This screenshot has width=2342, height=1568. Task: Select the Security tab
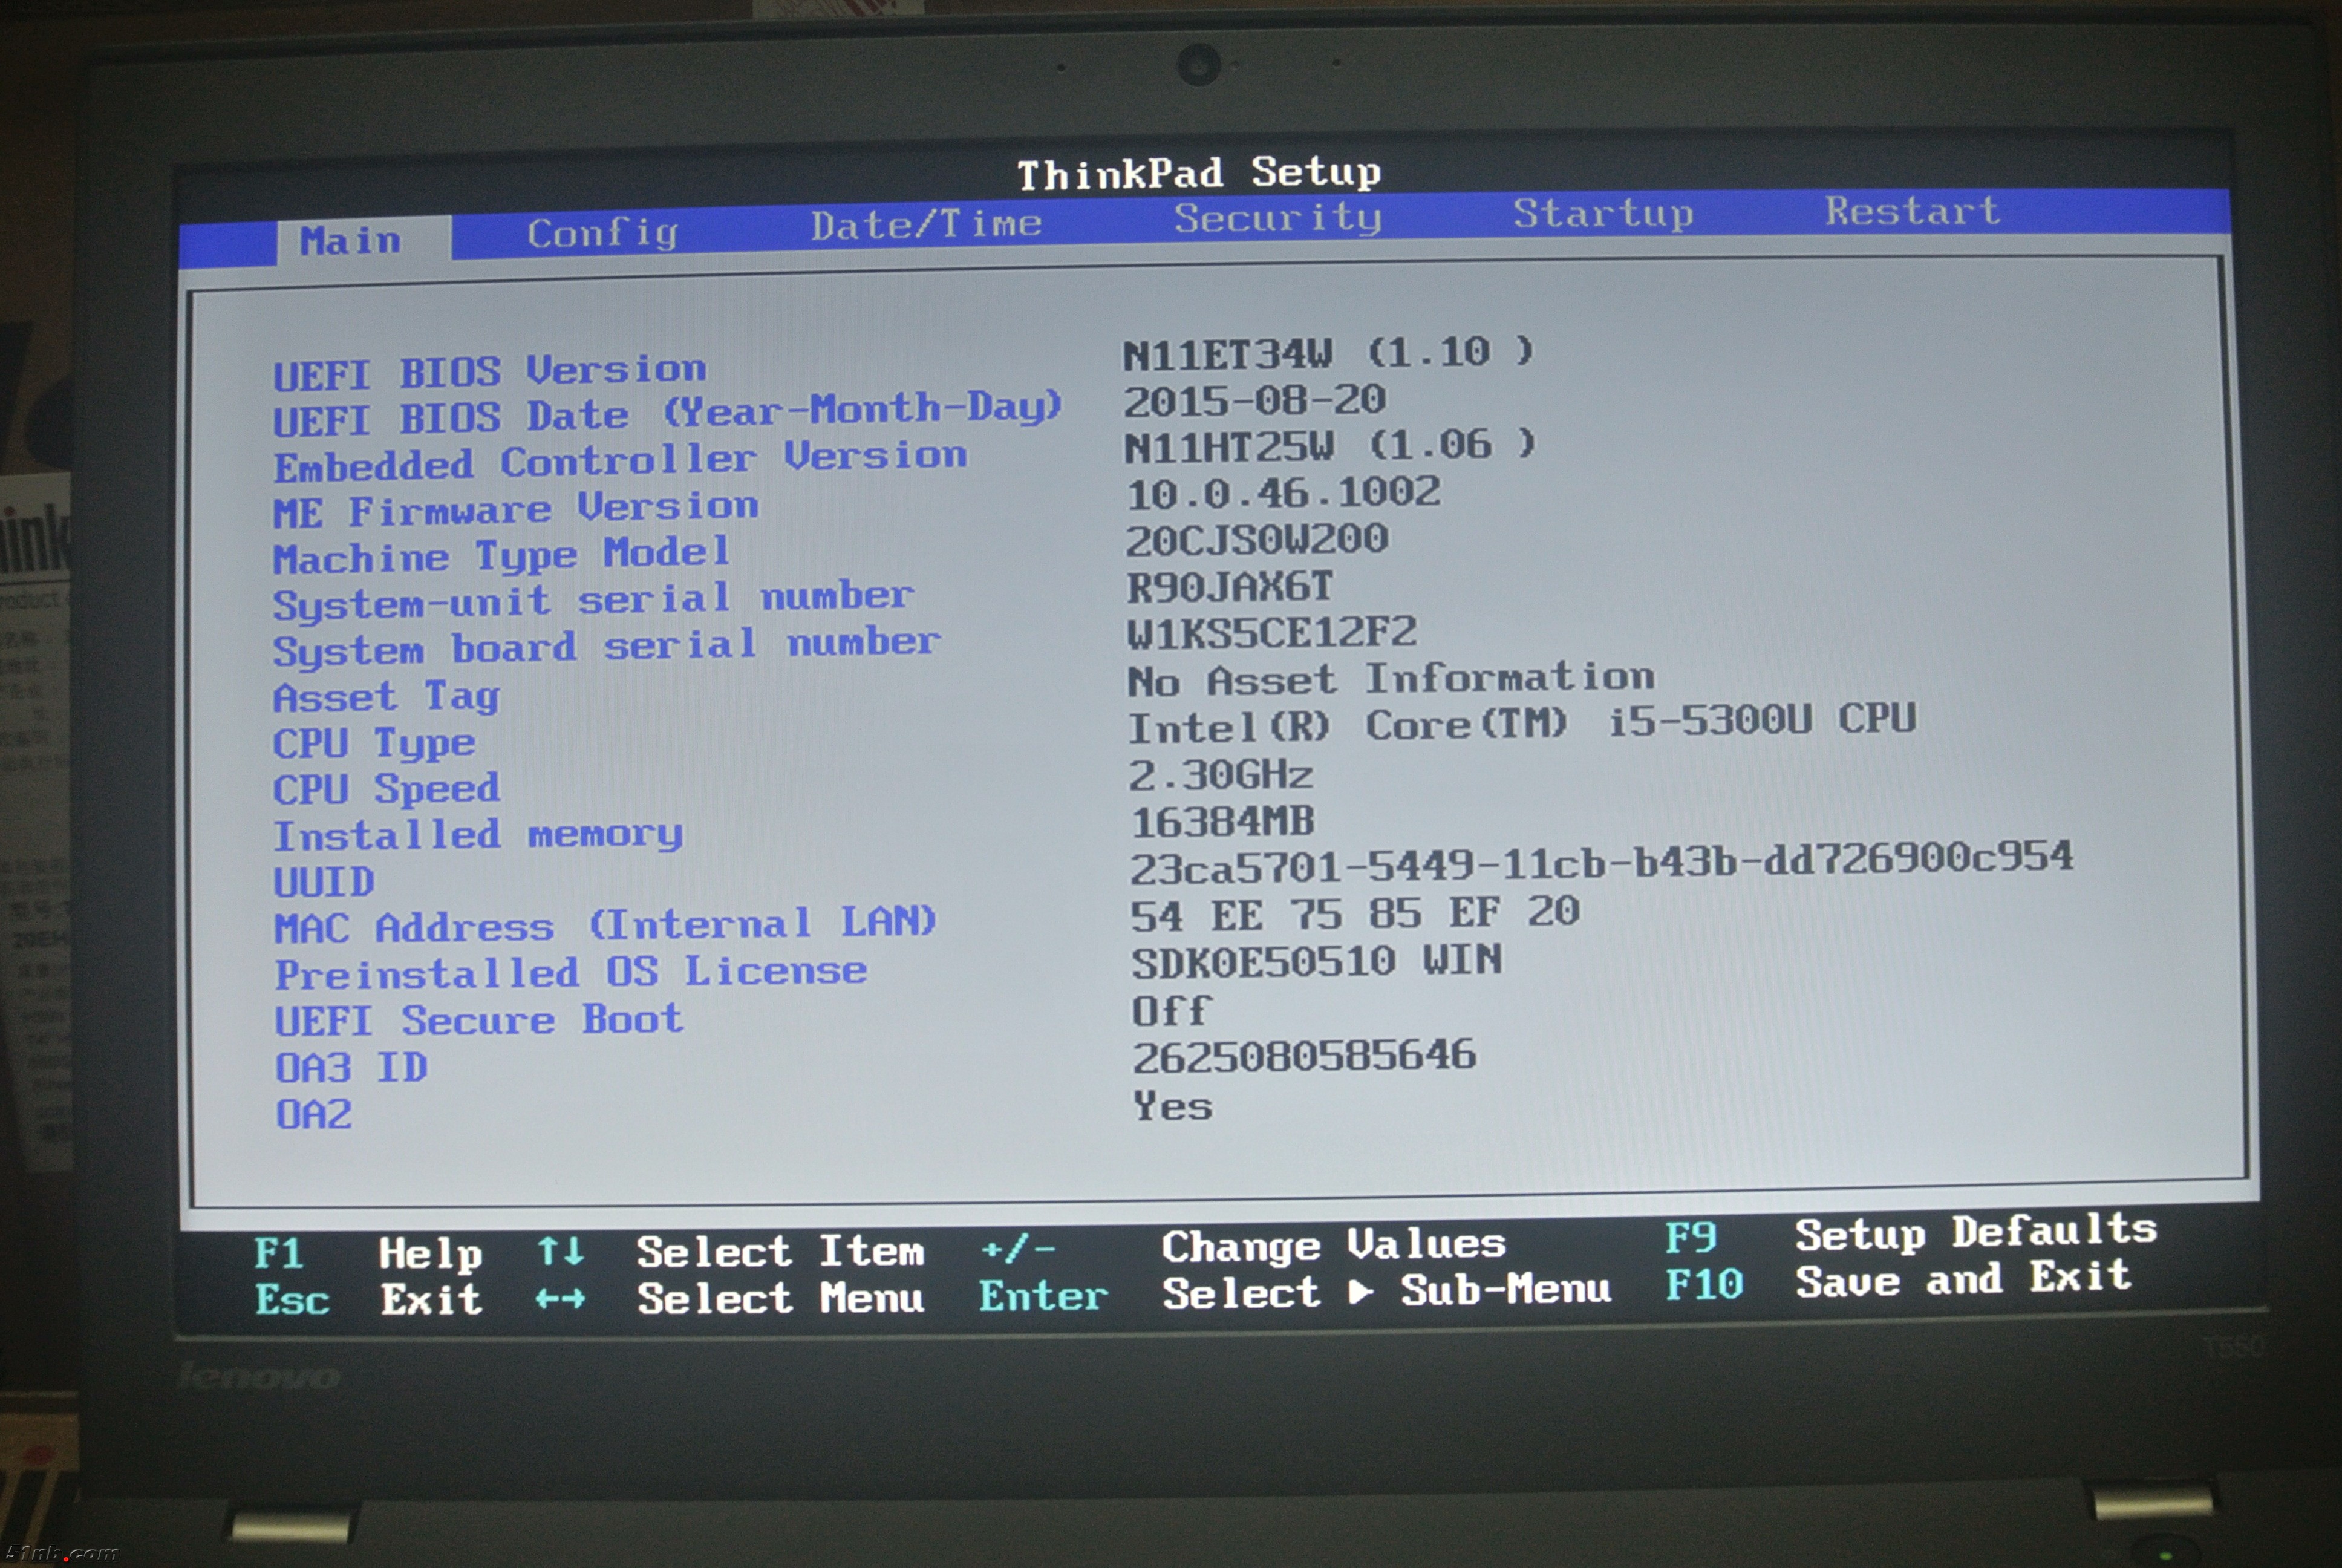[1277, 218]
